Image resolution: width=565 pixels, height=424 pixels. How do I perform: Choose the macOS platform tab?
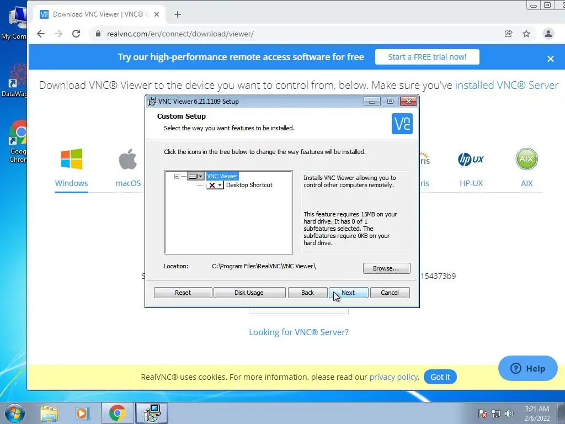point(128,183)
